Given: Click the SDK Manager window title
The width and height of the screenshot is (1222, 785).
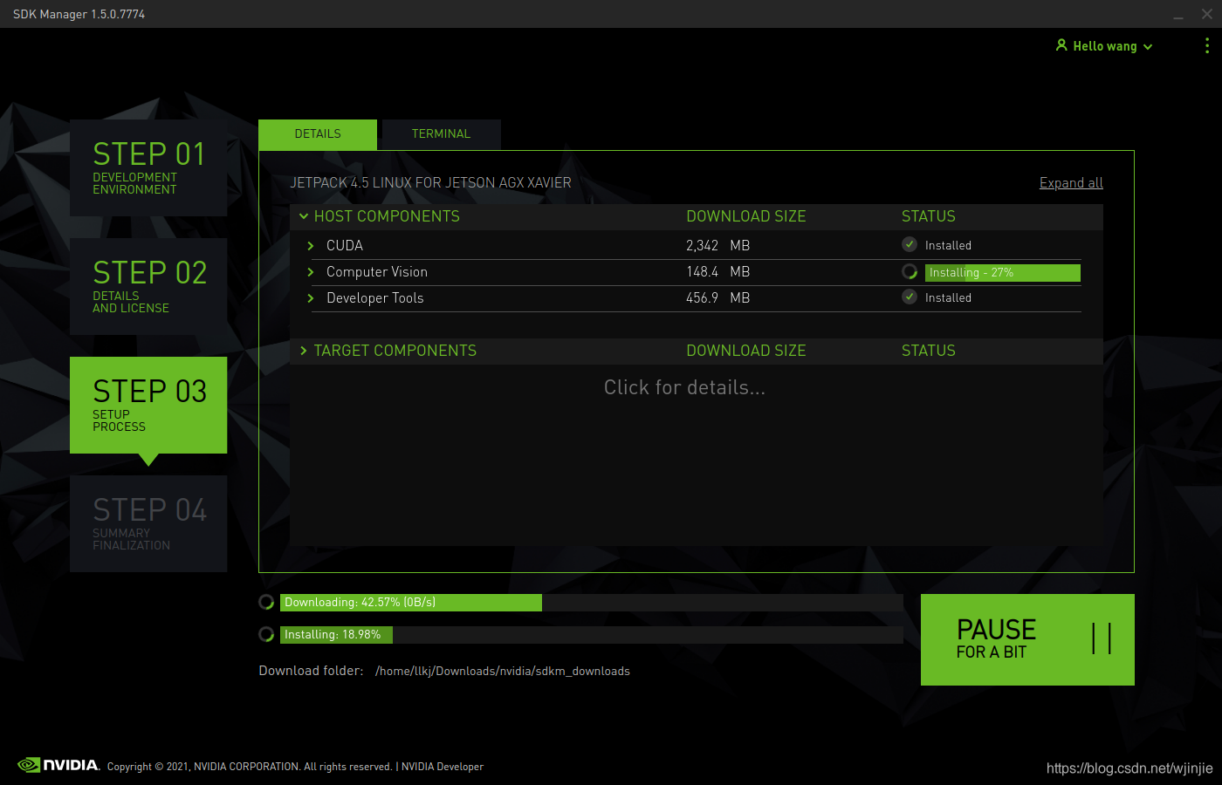Looking at the screenshot, I should point(79,14).
